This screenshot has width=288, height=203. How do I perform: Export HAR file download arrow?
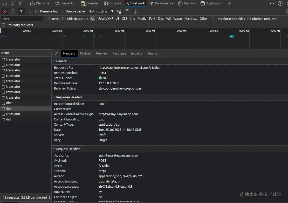pyautogui.click(x=135, y=11)
